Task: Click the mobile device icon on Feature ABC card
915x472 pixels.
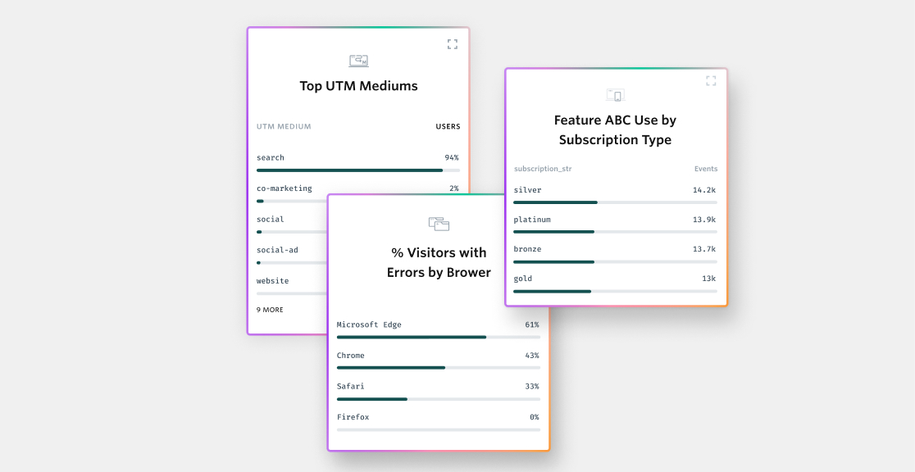Action: [x=615, y=95]
